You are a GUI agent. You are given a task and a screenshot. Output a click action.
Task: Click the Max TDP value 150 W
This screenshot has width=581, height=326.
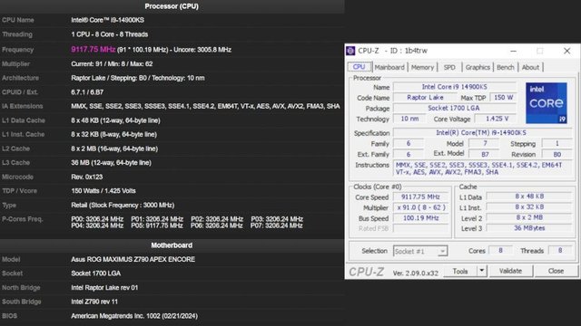coord(503,98)
